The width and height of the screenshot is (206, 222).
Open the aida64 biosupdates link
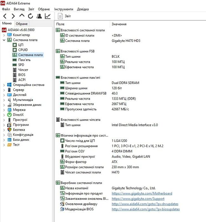coord(146,209)
